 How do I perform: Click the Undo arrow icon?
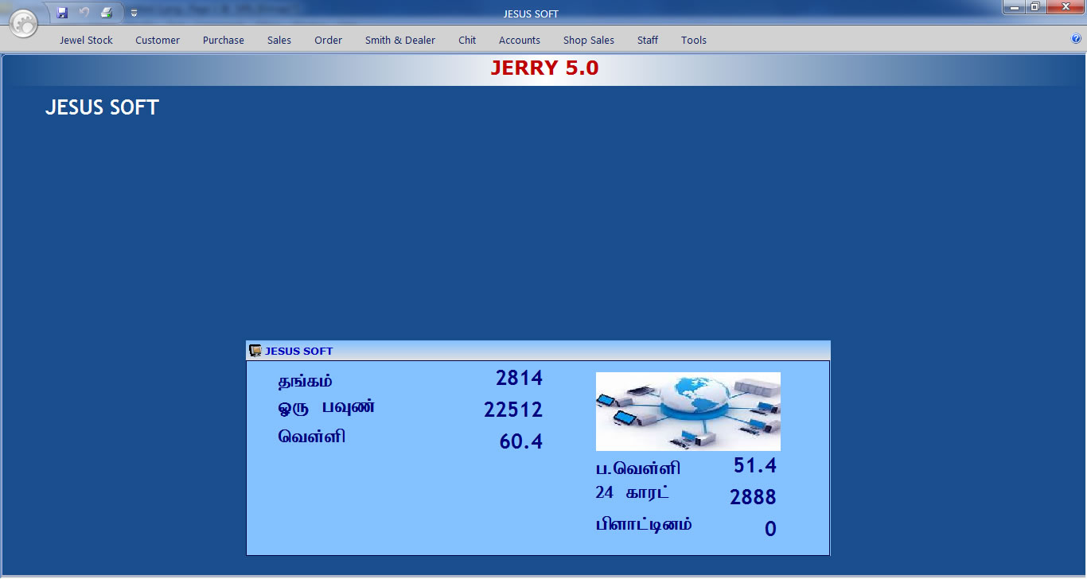(84, 13)
